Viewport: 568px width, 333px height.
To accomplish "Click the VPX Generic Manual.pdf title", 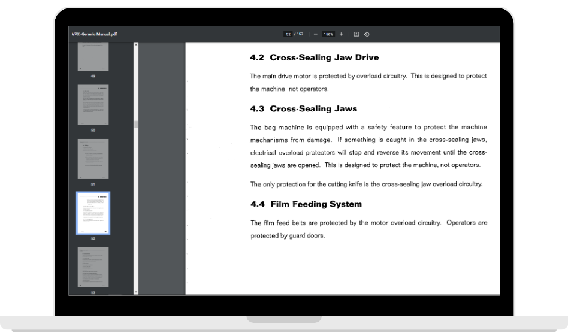I will [x=94, y=34].
